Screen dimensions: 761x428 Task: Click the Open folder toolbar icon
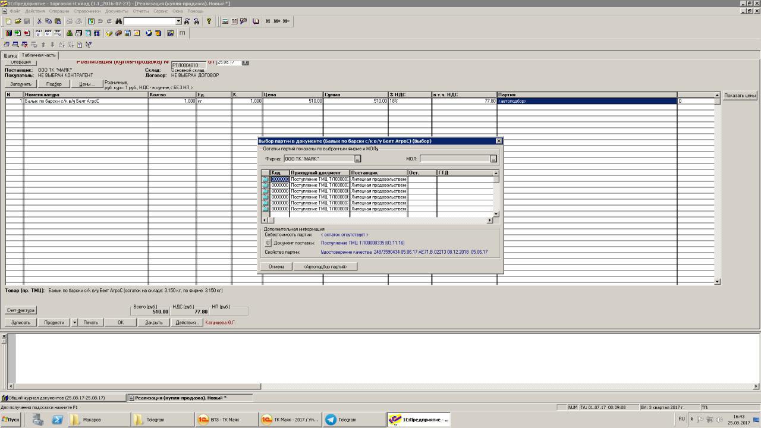[x=18, y=21]
